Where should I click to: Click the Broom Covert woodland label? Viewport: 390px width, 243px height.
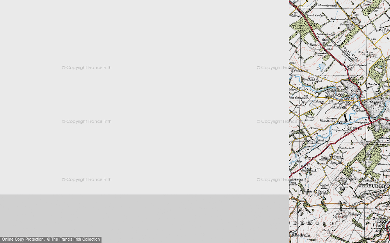tap(310, 119)
